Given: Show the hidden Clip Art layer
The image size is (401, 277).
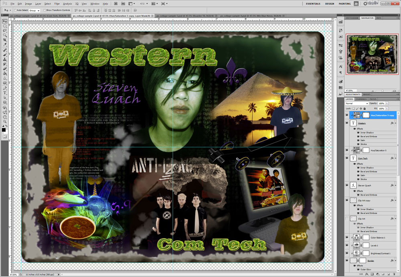Looking at the screenshot, I should [x=347, y=219].
